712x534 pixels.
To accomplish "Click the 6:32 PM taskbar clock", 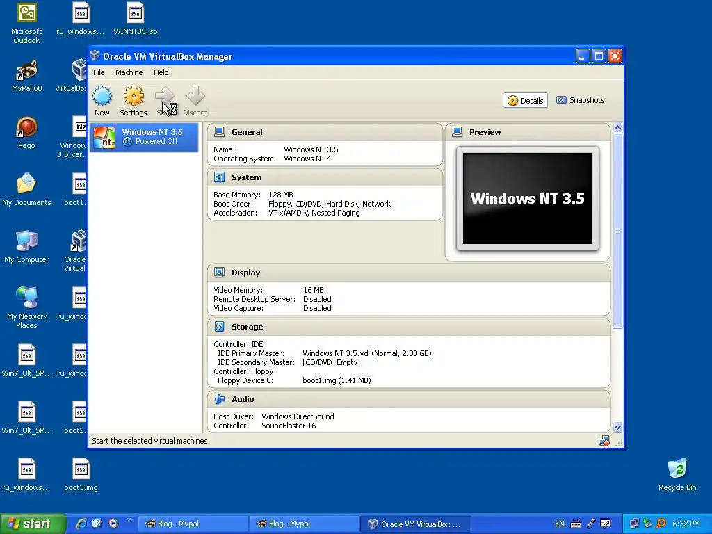I will 686,524.
